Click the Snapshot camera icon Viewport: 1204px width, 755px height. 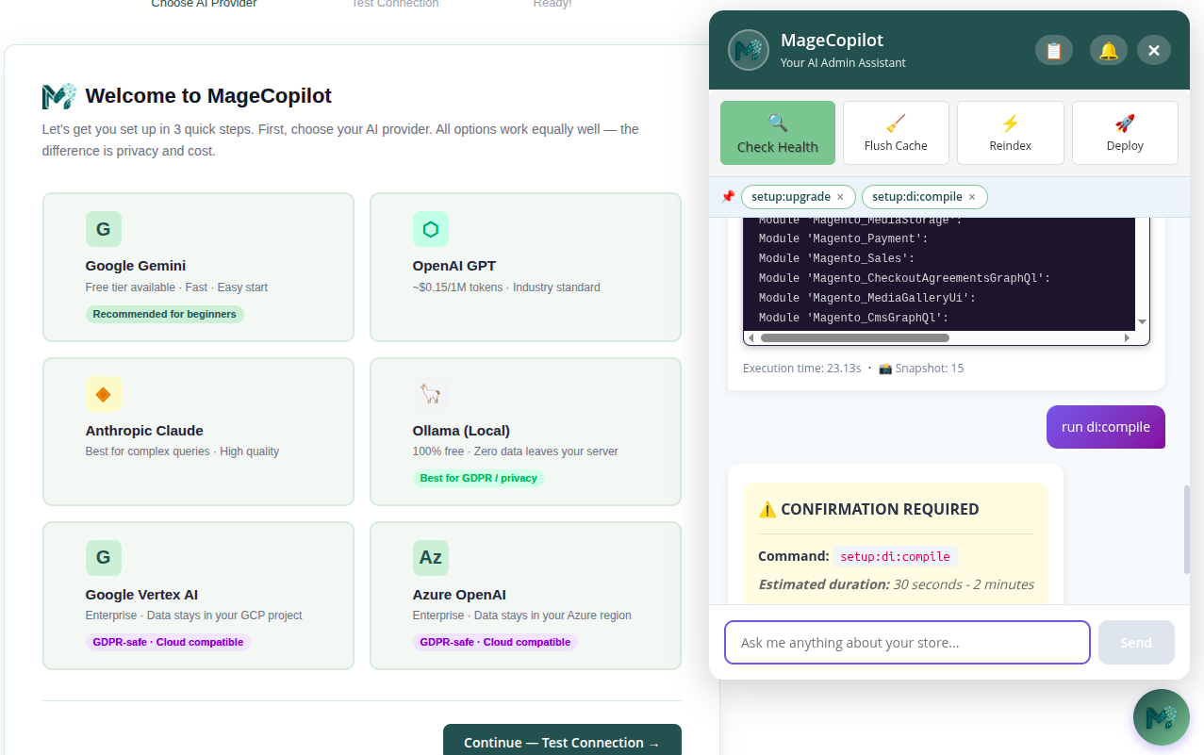point(884,369)
